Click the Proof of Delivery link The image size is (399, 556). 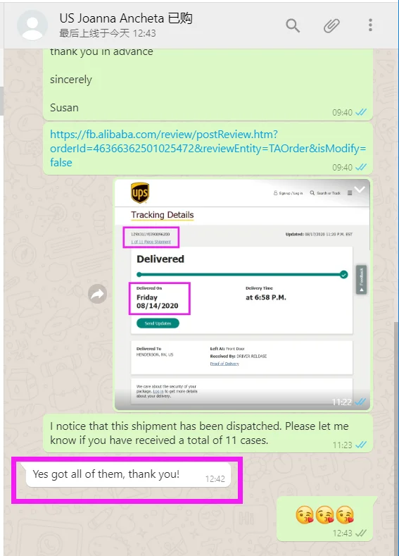point(224,364)
